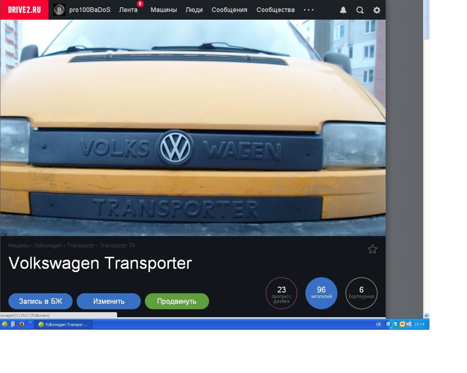Open Люди menu item
Image resolution: width=467 pixels, height=373 pixels.
[x=194, y=10]
